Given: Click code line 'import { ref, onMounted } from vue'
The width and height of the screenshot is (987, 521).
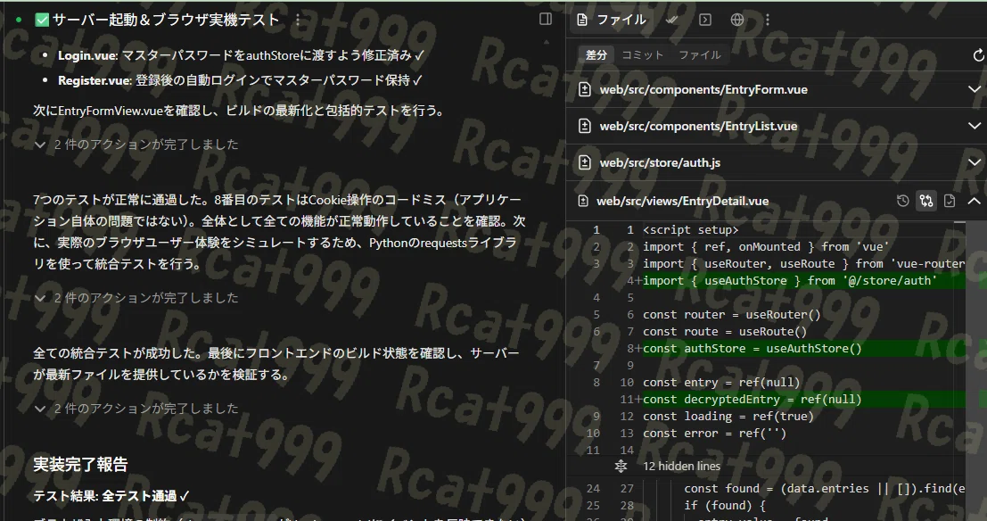Looking at the screenshot, I should coord(766,247).
